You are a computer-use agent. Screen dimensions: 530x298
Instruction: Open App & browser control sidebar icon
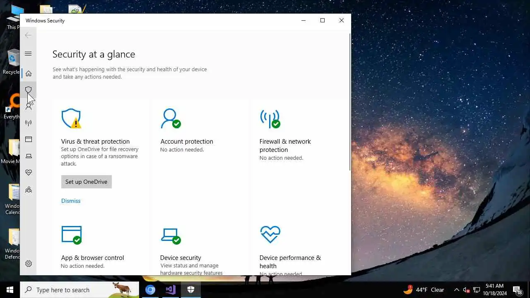[x=28, y=139]
